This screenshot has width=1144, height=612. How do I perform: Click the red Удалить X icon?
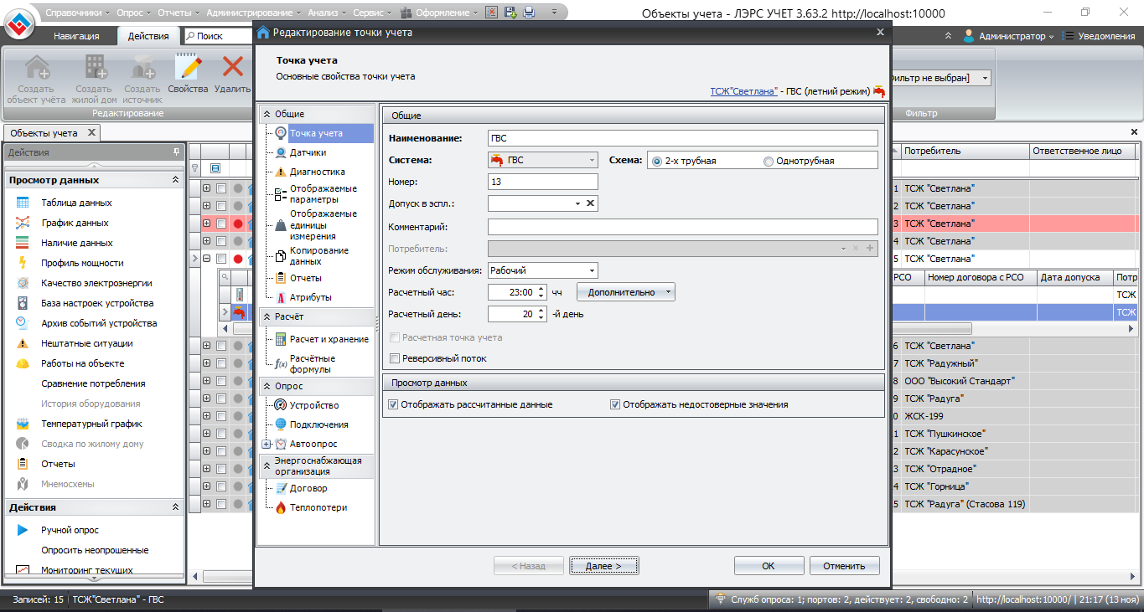232,69
